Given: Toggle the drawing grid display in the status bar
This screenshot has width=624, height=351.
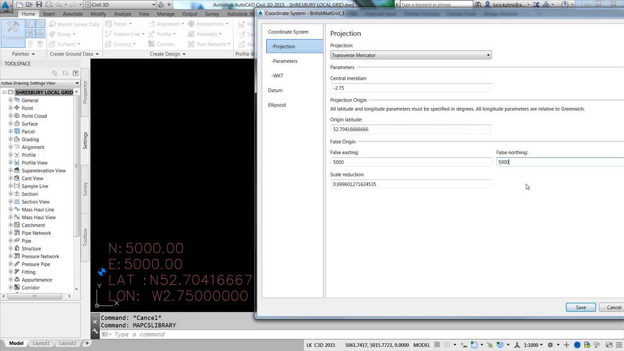Looking at the screenshot, I should [x=437, y=345].
